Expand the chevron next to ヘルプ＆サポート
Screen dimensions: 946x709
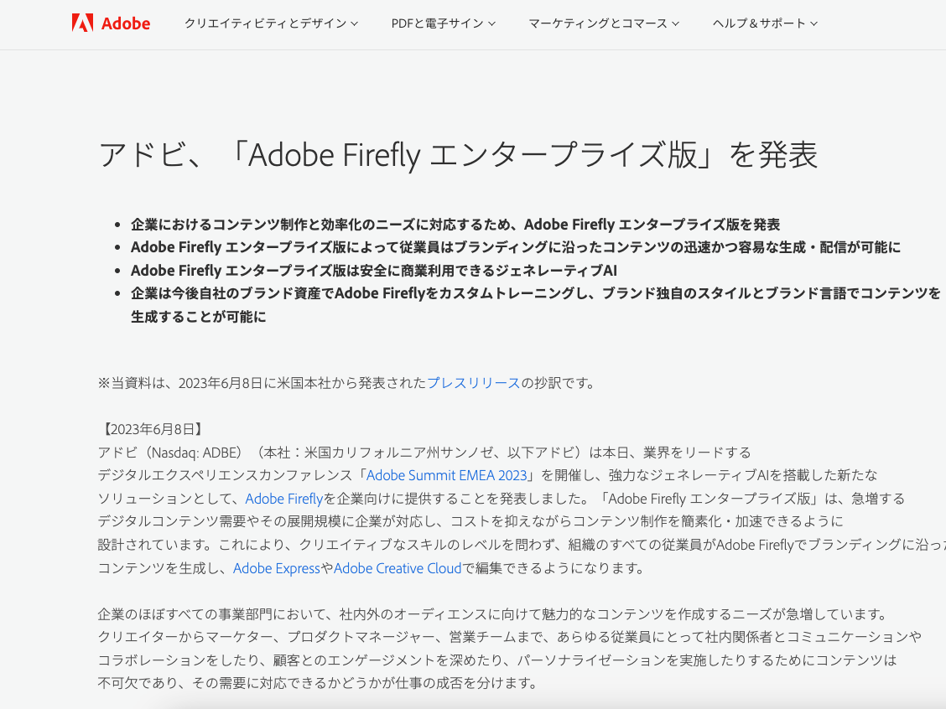pos(813,23)
